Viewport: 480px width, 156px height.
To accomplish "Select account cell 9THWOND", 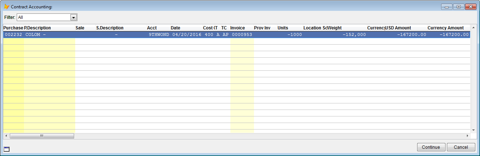I will tap(158, 35).
